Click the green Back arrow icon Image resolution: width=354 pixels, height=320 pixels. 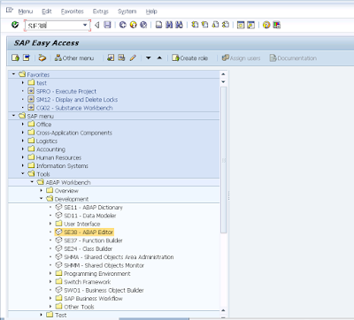tap(123, 25)
